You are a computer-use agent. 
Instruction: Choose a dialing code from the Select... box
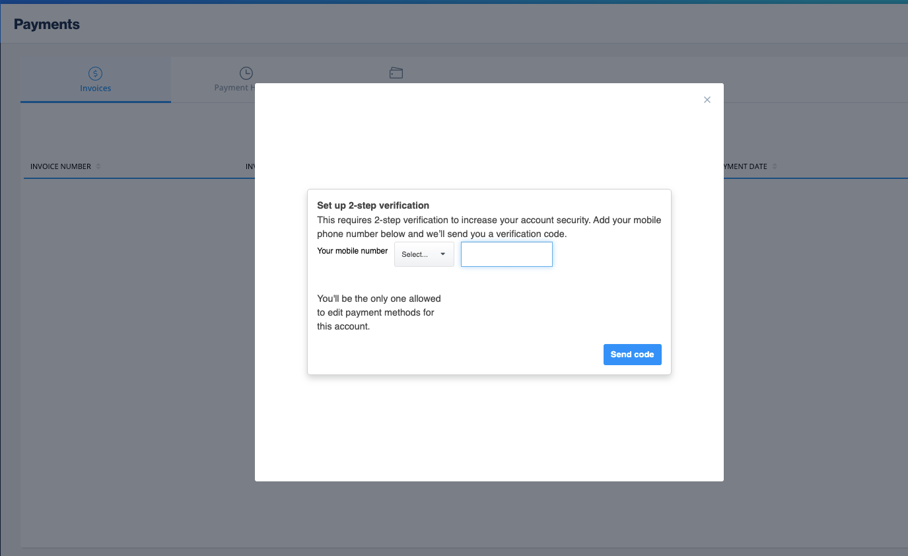tap(423, 254)
